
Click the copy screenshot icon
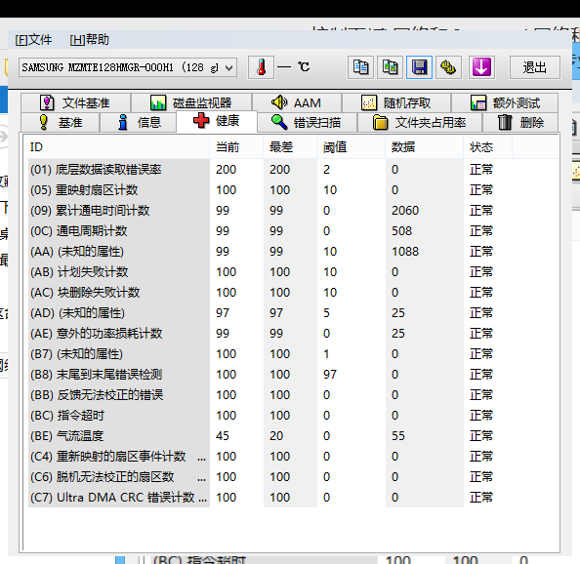pyautogui.click(x=390, y=67)
